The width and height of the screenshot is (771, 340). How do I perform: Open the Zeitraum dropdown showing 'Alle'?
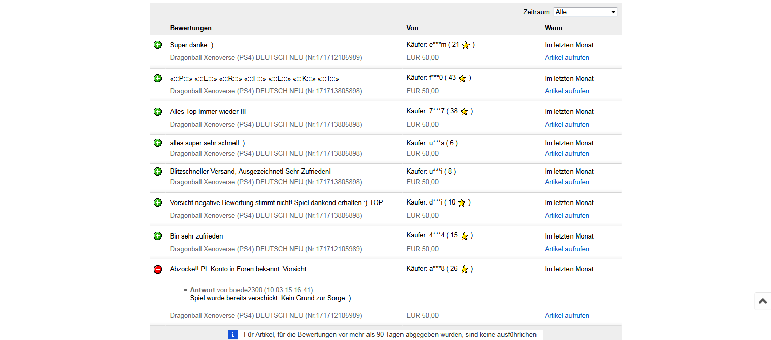click(585, 12)
